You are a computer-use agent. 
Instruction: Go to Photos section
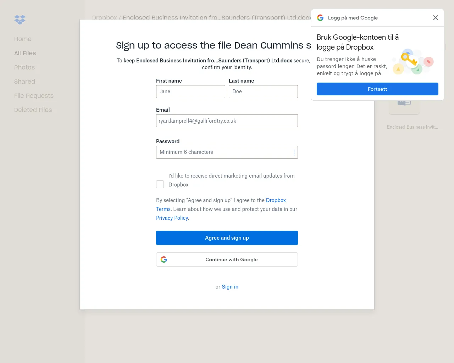24,67
